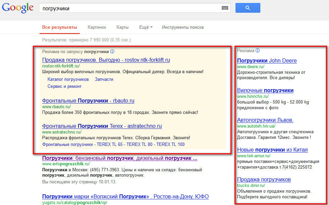Switch to the 'Картинки' tab
The image size is (329, 205).
pyautogui.click(x=97, y=27)
